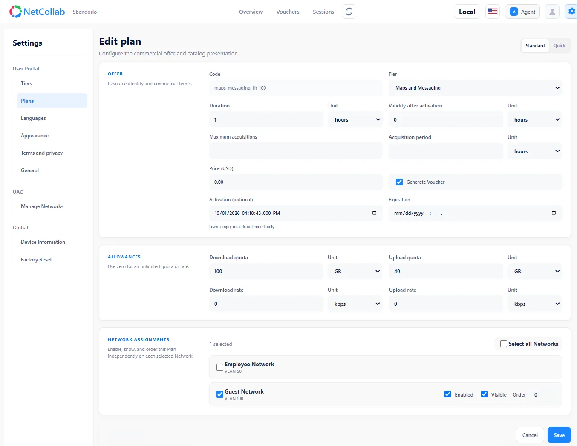Click the NetCollab logo icon
This screenshot has width=577, height=446.
click(x=15, y=12)
